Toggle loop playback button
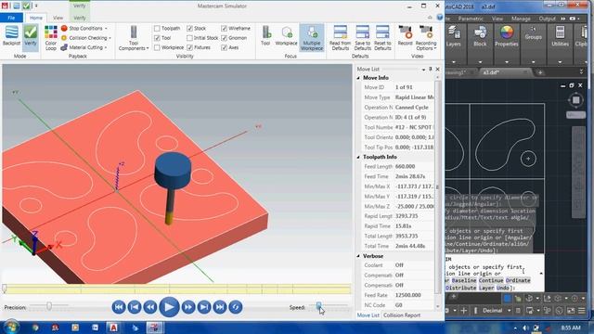 click(x=236, y=307)
